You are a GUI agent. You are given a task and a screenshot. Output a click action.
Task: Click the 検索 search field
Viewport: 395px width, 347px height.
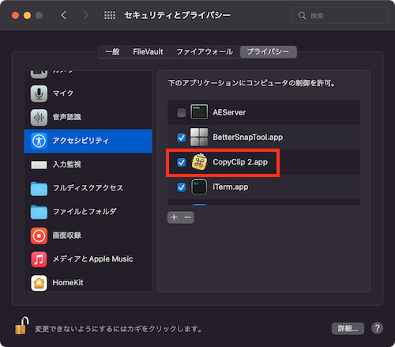pyautogui.click(x=340, y=16)
